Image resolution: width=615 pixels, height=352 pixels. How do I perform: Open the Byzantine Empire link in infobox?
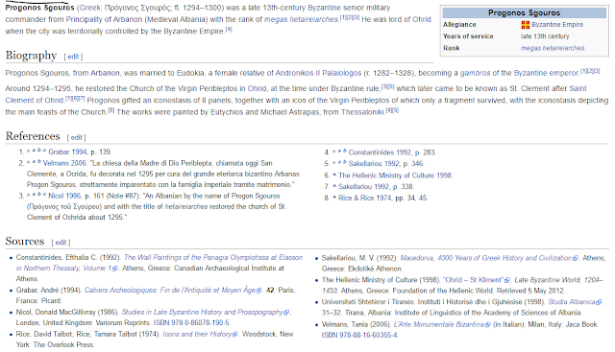point(557,25)
